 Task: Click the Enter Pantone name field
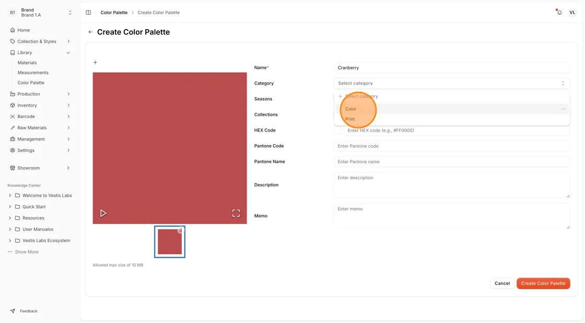[451, 162]
